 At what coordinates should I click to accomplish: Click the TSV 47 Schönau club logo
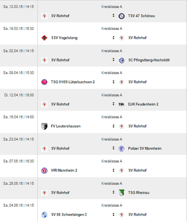tap(121, 16)
